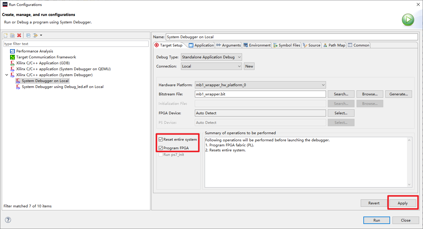Switch to the Symbol Files tab
Viewport: 423px width, 229px height.
tap(287, 45)
